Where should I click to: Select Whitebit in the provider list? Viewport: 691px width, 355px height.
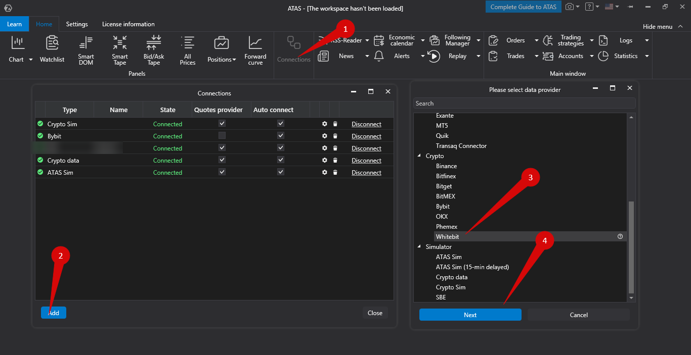click(x=448, y=236)
